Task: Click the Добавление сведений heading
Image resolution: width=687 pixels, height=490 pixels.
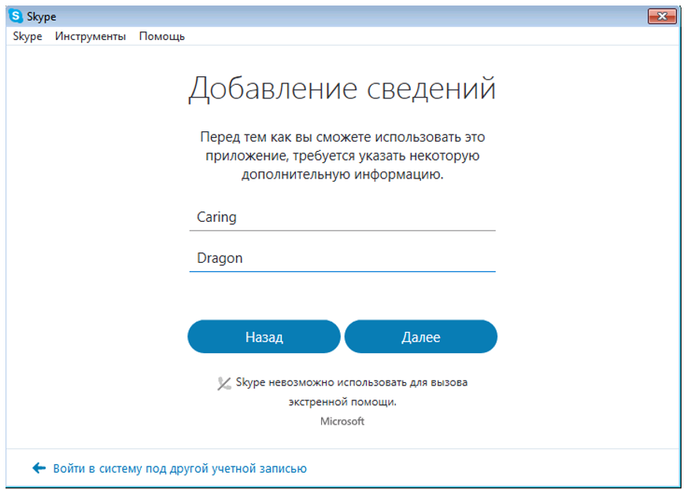Action: click(342, 89)
